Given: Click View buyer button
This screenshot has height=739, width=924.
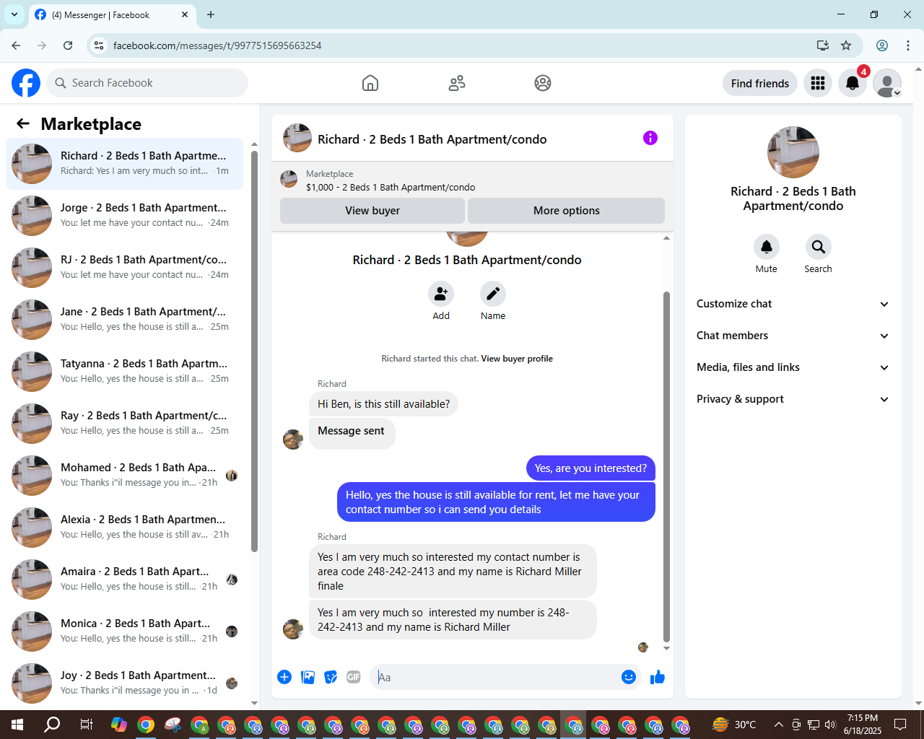Looking at the screenshot, I should coord(372,211).
